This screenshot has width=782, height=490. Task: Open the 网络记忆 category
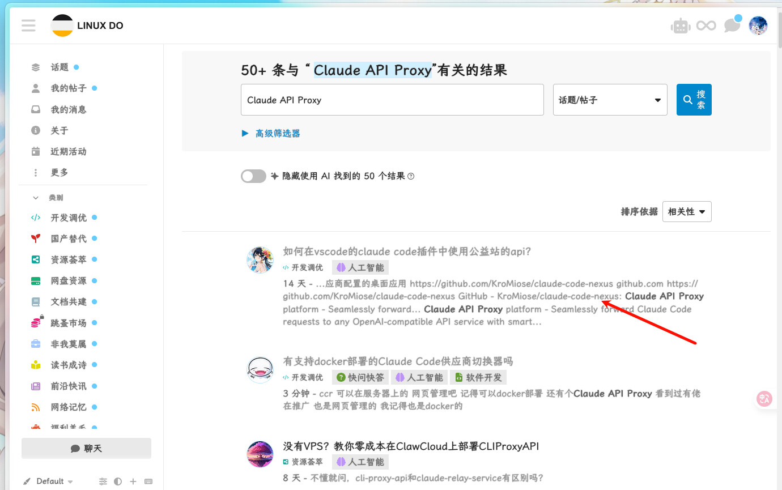click(x=68, y=407)
